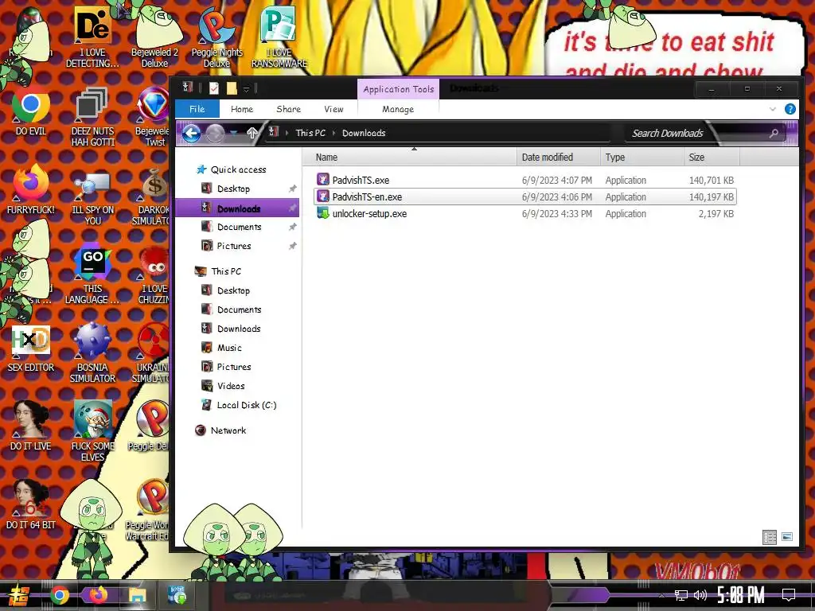The image size is (815, 611).
Task: Select DO IT 64 BIT desktop shortcut
Action: [31, 505]
